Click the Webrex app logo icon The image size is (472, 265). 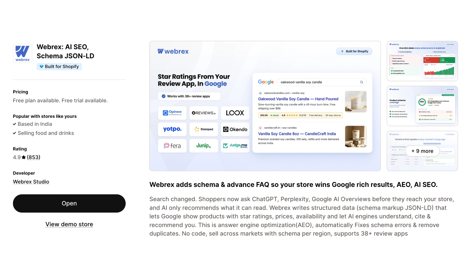click(22, 53)
